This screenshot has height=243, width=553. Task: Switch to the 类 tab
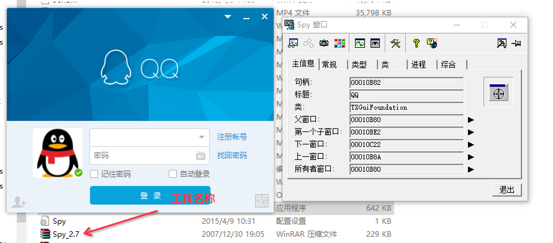(x=392, y=64)
